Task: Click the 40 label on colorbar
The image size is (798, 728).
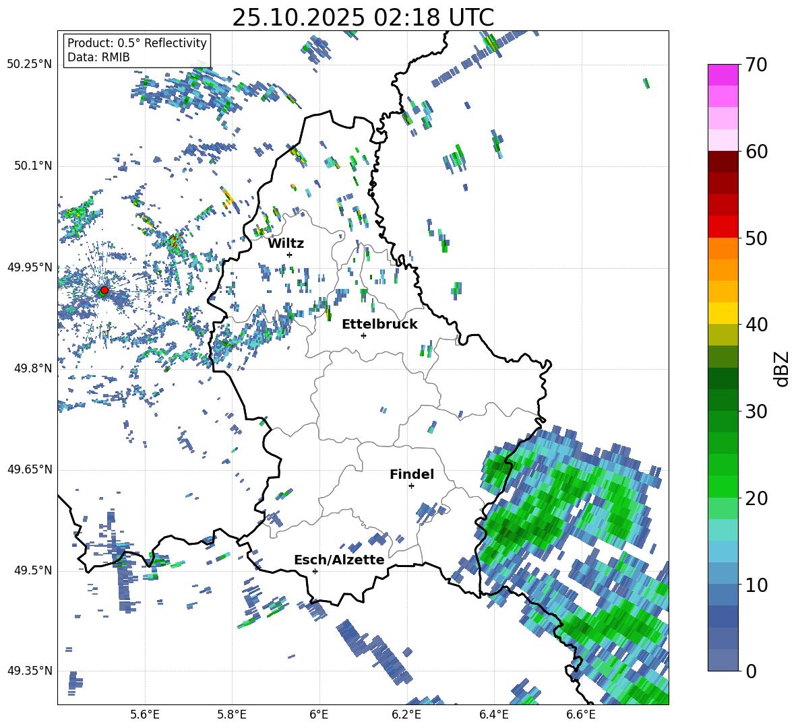Action: [756, 325]
